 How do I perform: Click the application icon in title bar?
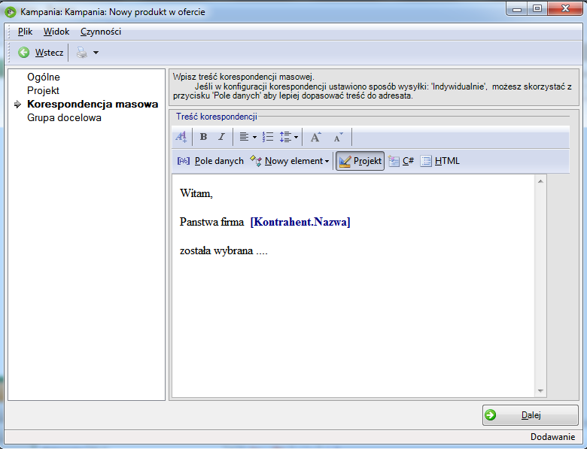[x=11, y=12]
